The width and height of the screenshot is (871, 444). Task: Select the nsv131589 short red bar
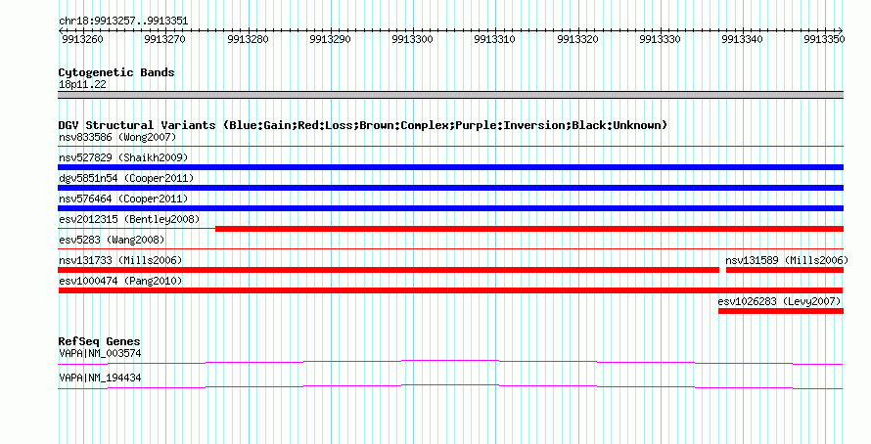click(784, 270)
